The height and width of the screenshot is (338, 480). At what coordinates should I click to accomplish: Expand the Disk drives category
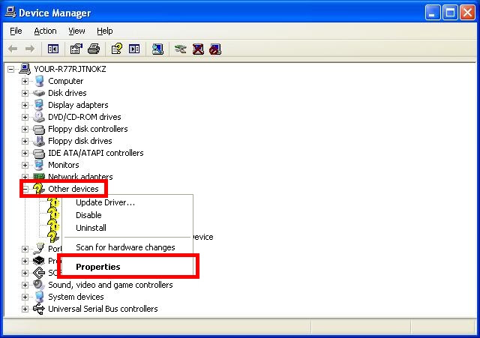(25, 93)
